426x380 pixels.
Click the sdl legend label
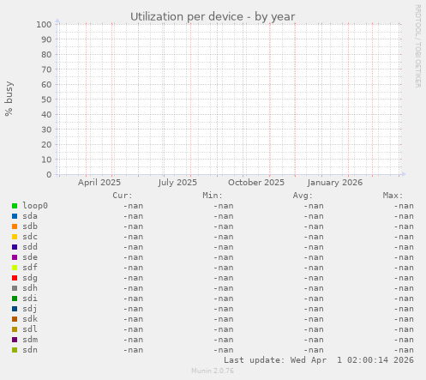(x=30, y=329)
